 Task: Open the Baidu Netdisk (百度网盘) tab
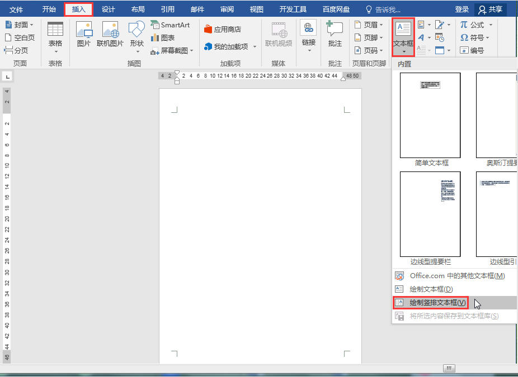[336, 9]
